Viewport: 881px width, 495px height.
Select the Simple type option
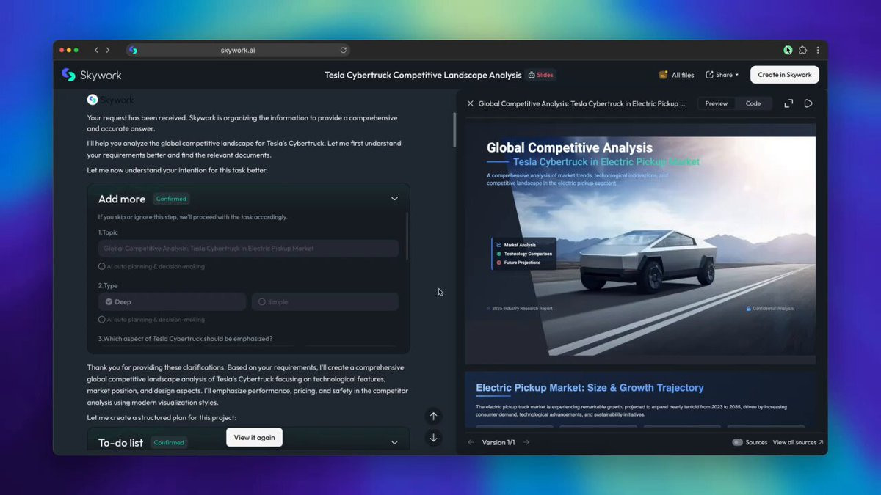pyautogui.click(x=325, y=301)
